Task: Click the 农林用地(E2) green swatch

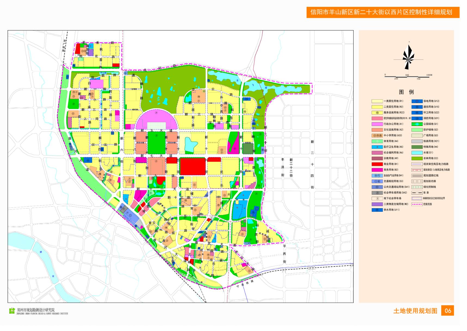Action: (x=417, y=158)
